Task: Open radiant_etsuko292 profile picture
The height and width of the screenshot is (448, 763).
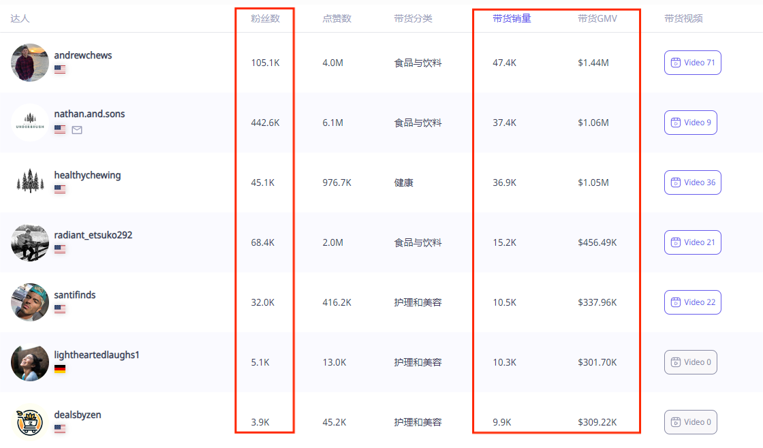Action: pyautogui.click(x=30, y=242)
